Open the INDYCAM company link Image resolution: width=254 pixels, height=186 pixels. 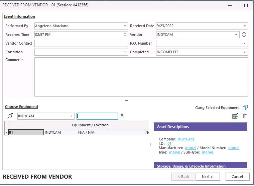click(185, 139)
